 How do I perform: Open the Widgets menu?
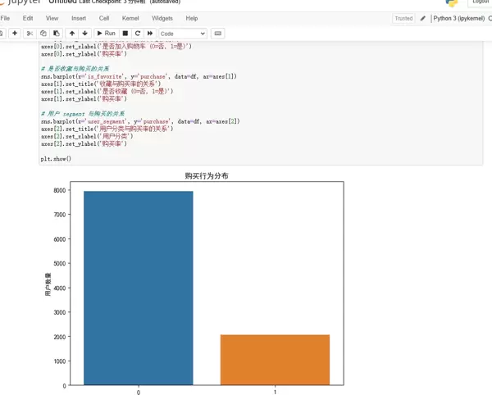tap(162, 18)
